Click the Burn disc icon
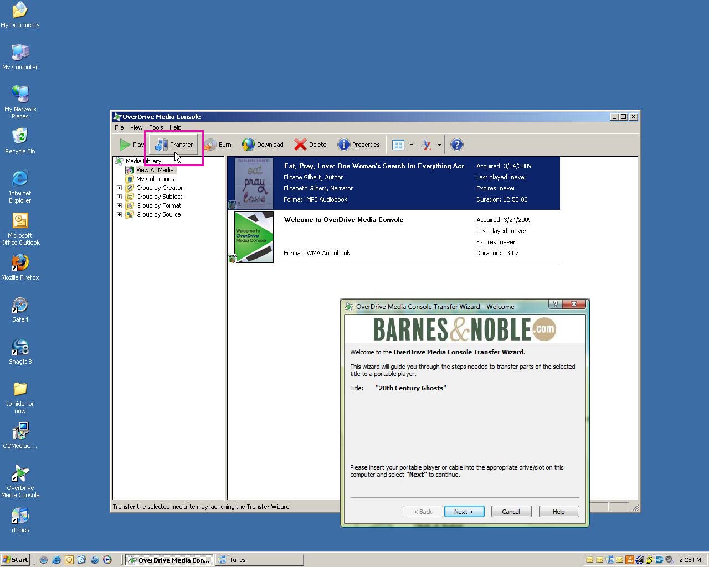 pos(210,145)
